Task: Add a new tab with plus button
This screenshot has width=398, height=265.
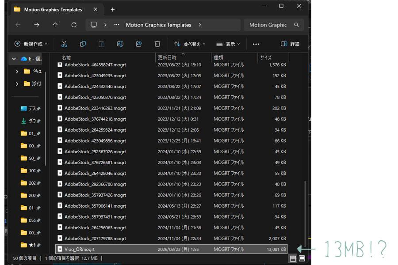Action: pos(112,9)
